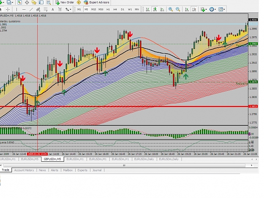Screen dimensions: 264x198
Task: Select the M15 timeframe
Action: point(93,9)
